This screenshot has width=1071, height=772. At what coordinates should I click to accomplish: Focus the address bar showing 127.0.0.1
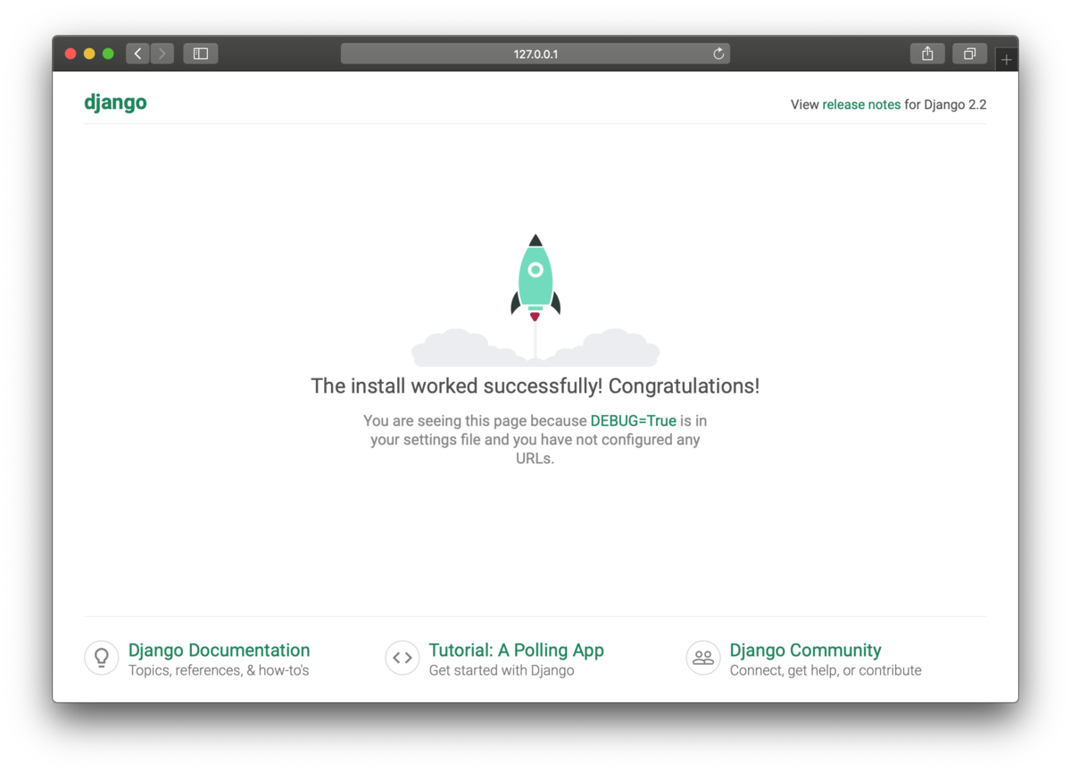coord(535,54)
